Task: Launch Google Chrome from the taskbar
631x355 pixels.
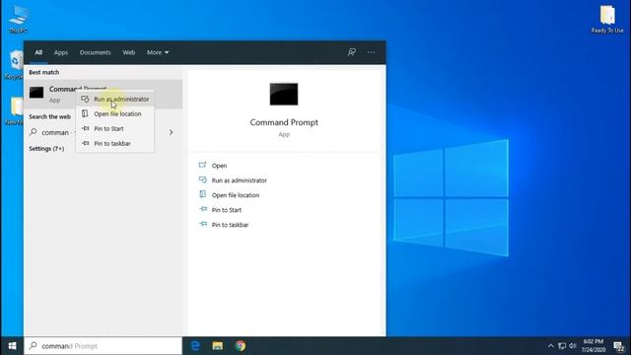Action: point(241,346)
